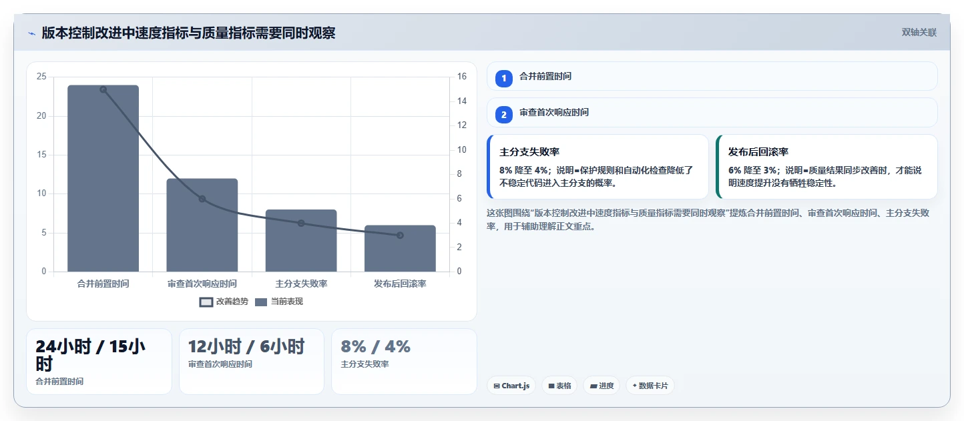
Task: Select the 审查首次响应时间 list row
Action: 712,112
